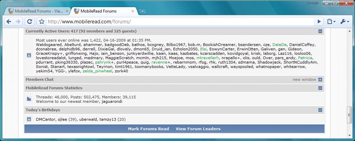Screen dimensions: 355x141
Task: Close the MobileRead Forums active tab
Action: point(133,11)
